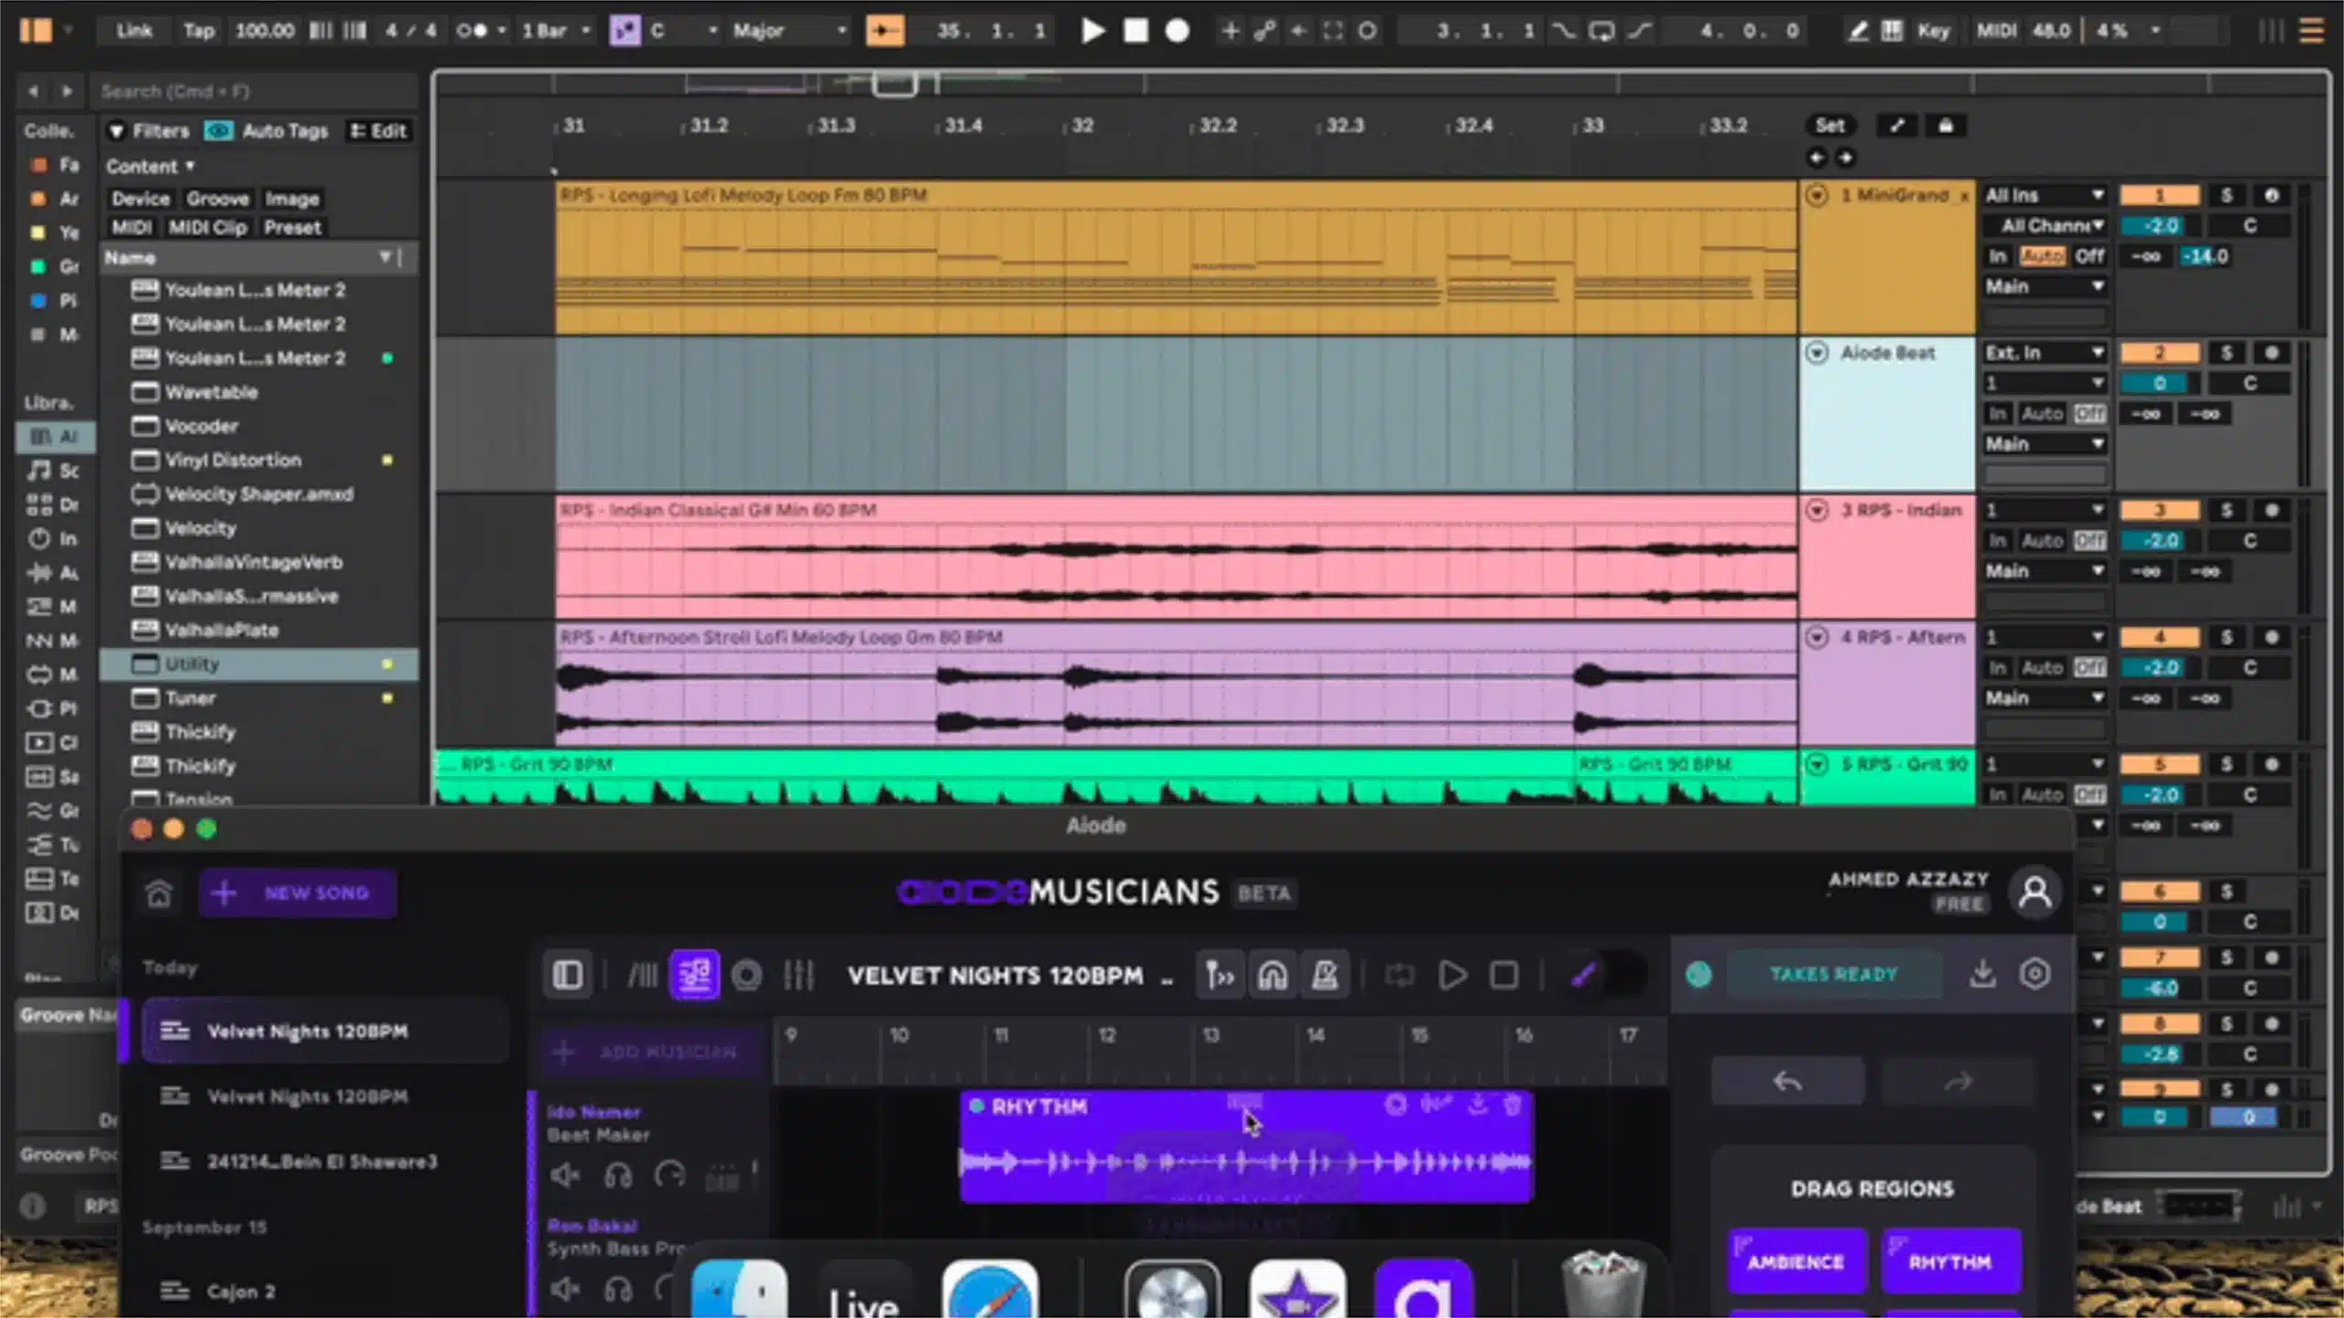Switch to the Device filter tab
The width and height of the screenshot is (2344, 1318).
click(140, 198)
